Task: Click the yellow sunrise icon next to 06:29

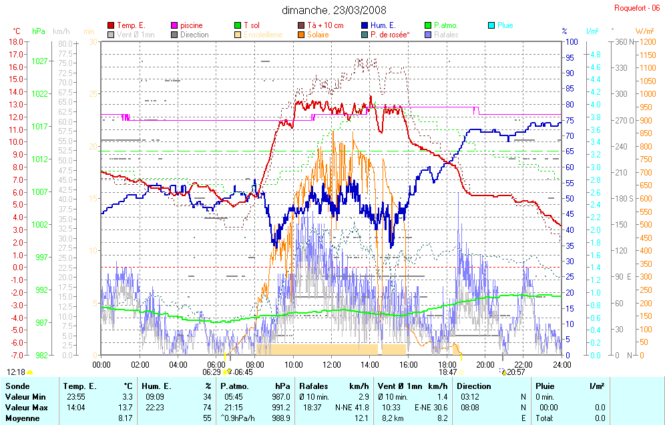Action: (x=224, y=372)
